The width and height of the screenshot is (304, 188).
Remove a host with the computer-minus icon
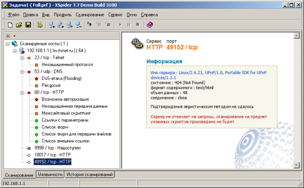point(78,25)
